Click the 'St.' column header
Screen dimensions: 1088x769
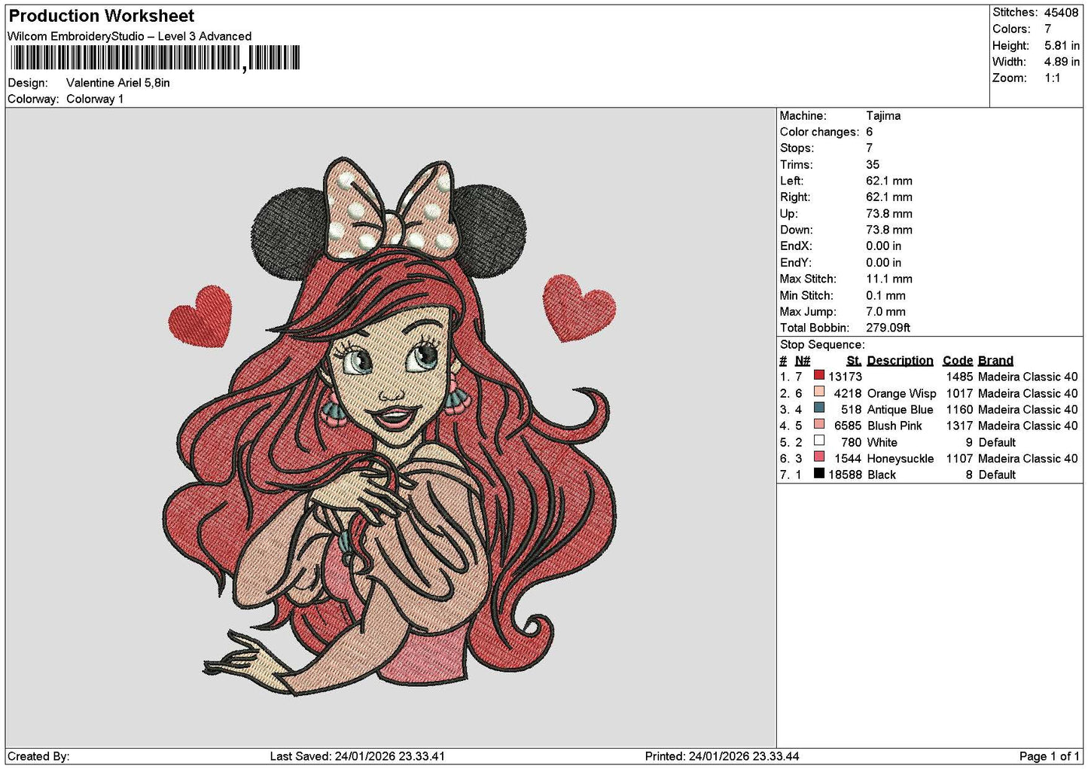pyautogui.click(x=854, y=361)
